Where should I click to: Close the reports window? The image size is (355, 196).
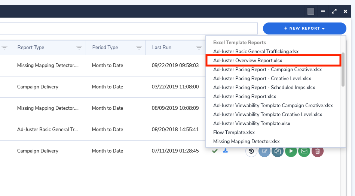pyautogui.click(x=345, y=11)
